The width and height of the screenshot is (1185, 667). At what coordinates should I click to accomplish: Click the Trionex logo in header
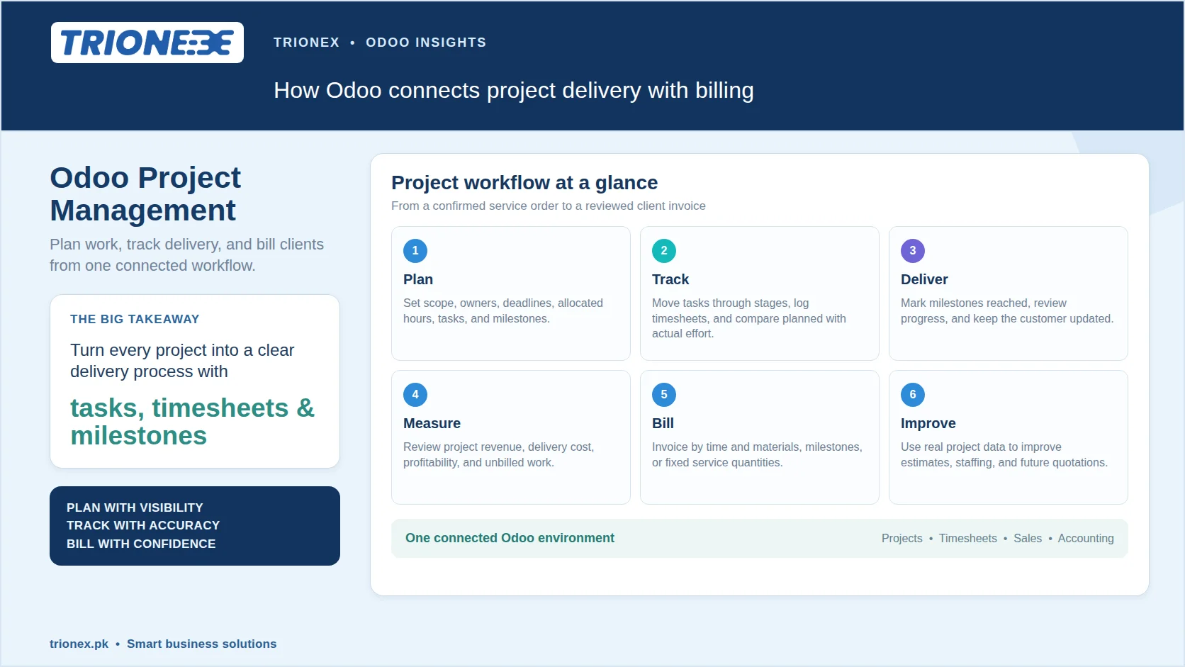(147, 43)
